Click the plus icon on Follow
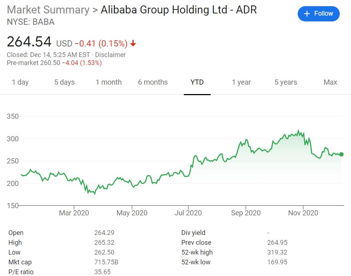This screenshot has height=276, width=351. click(307, 14)
